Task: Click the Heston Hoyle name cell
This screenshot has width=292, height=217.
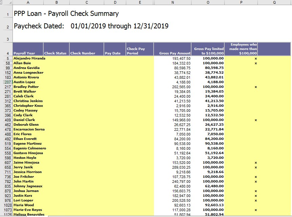Action: pos(25,158)
